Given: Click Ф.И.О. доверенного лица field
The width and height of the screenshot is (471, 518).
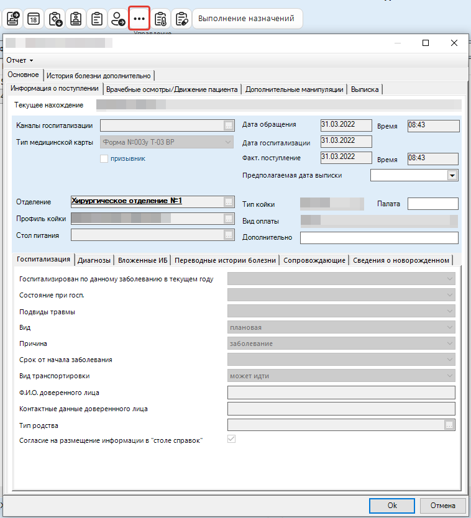Looking at the screenshot, I should pyautogui.click(x=341, y=393).
